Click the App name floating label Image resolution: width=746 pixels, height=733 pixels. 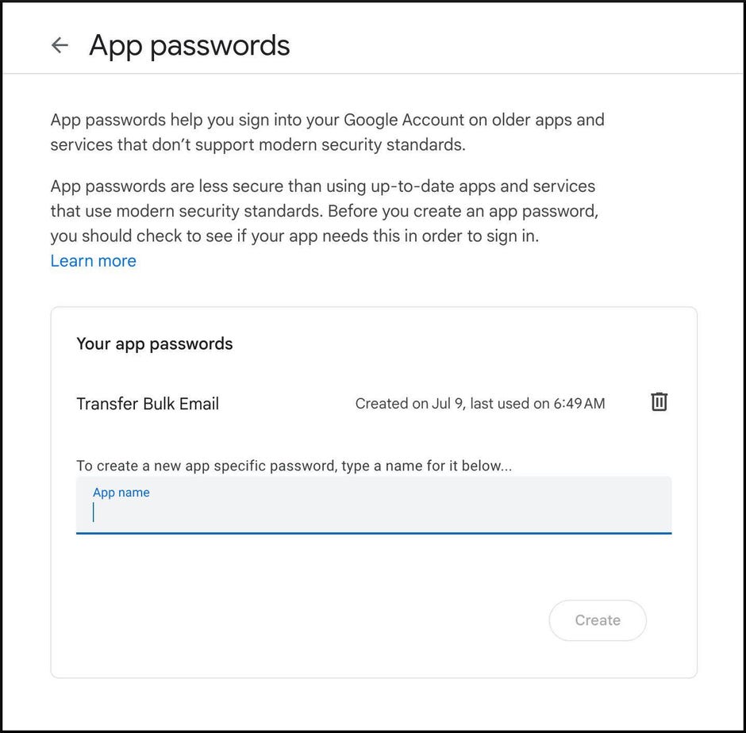[x=121, y=492]
